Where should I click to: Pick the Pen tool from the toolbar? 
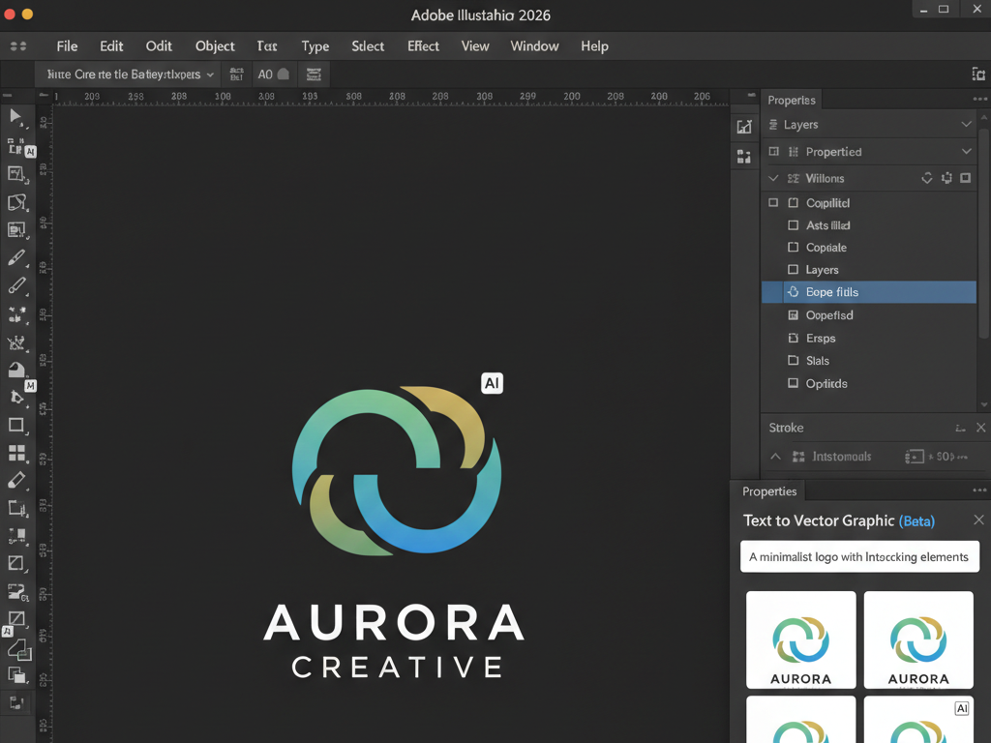[17, 258]
